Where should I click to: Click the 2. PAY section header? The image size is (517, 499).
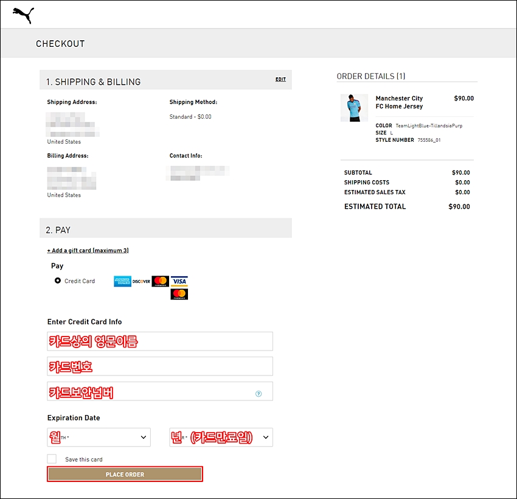165,228
